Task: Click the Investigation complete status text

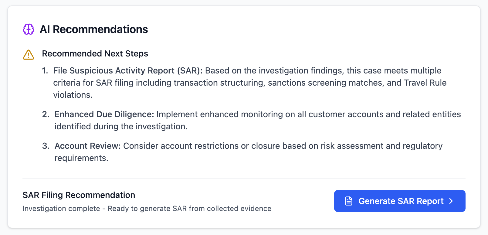Action: pos(147,209)
